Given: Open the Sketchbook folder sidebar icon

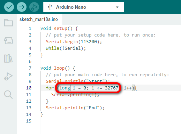Looking at the screenshot, I should tap(8, 23).
